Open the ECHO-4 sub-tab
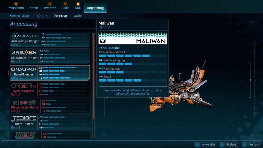263x148 pixels. 42,16
